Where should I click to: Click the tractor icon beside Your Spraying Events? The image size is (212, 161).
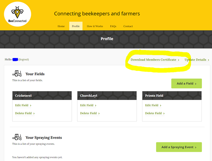(17, 137)
